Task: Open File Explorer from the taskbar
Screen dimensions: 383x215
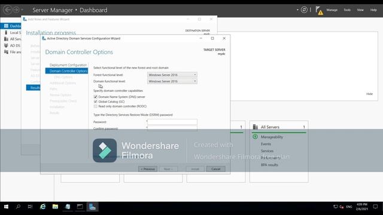Action: tap(55, 207)
